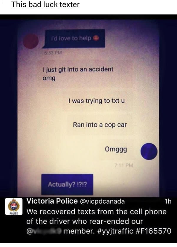Select the "Actually? !?!?" message bubble
The image size is (177, 247).
point(67,184)
